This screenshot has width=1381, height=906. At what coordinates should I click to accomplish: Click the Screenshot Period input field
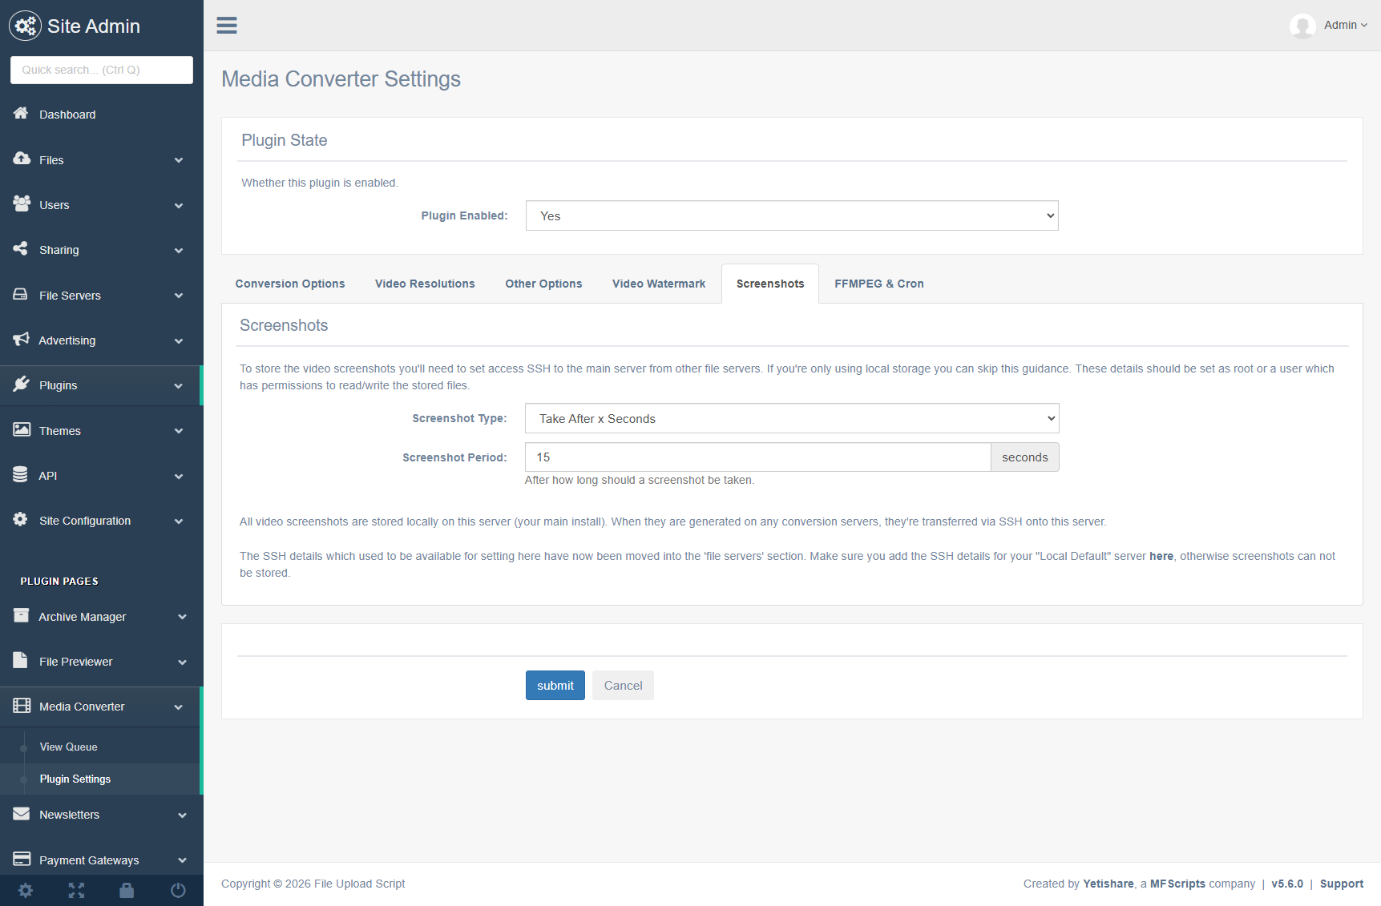coord(757,457)
